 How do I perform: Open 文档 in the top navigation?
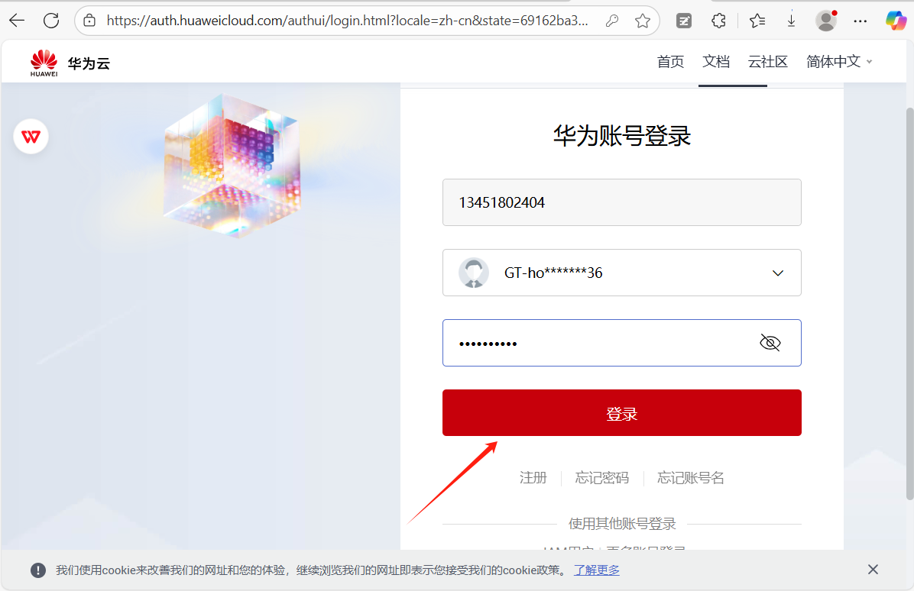click(716, 62)
